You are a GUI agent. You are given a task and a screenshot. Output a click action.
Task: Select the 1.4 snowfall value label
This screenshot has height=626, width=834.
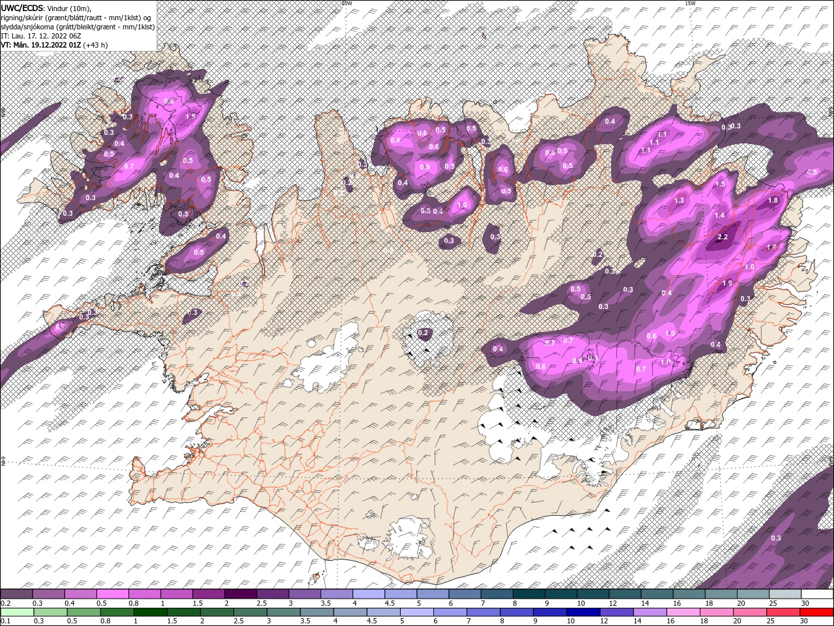pyautogui.click(x=719, y=215)
